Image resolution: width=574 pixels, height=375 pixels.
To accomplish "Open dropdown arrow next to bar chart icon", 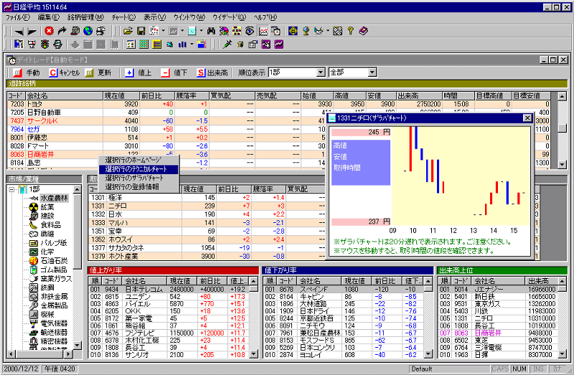I will point(192,44).
